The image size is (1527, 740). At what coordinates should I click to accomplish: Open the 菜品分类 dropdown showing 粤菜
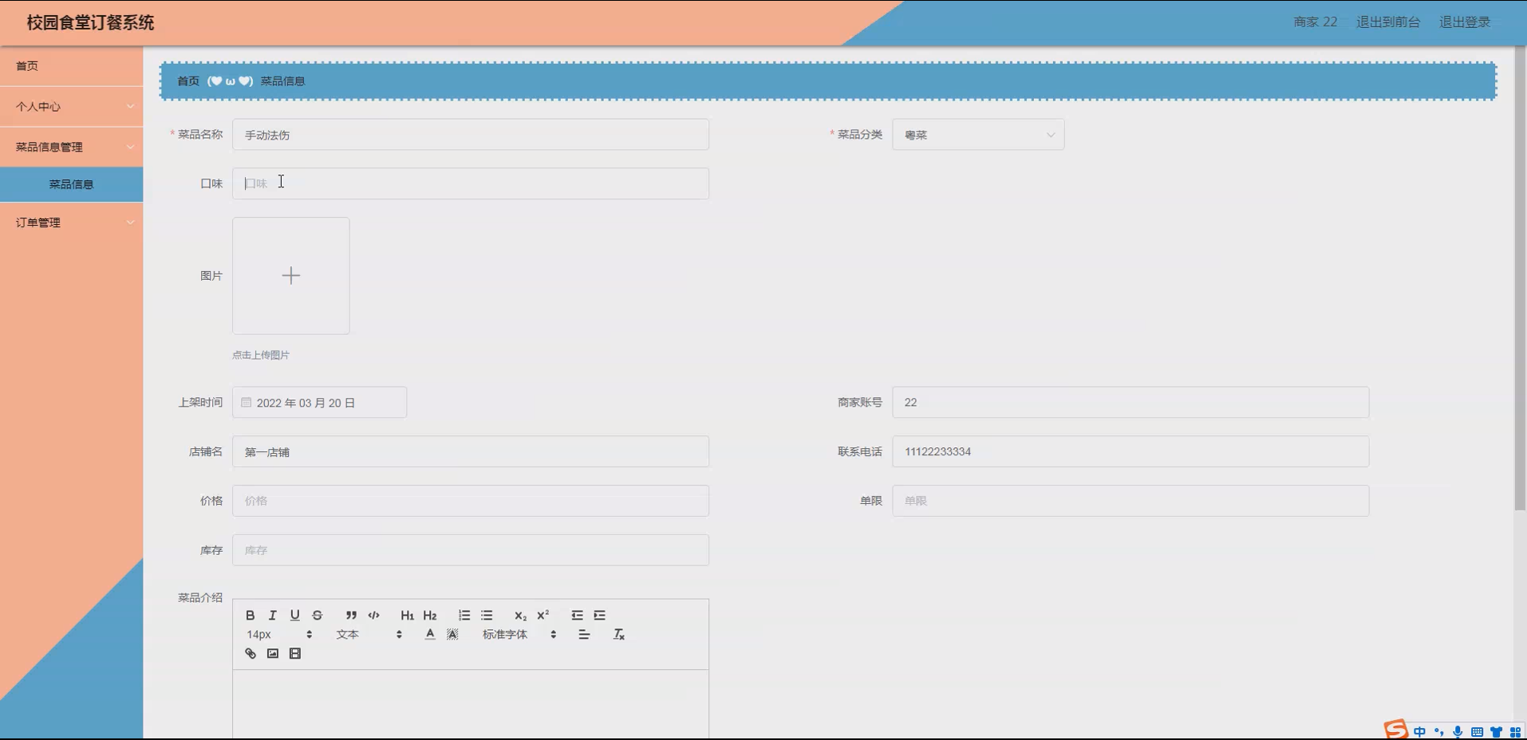point(978,135)
